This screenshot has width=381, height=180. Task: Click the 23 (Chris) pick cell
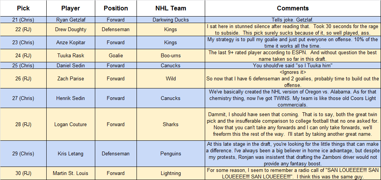23,43
